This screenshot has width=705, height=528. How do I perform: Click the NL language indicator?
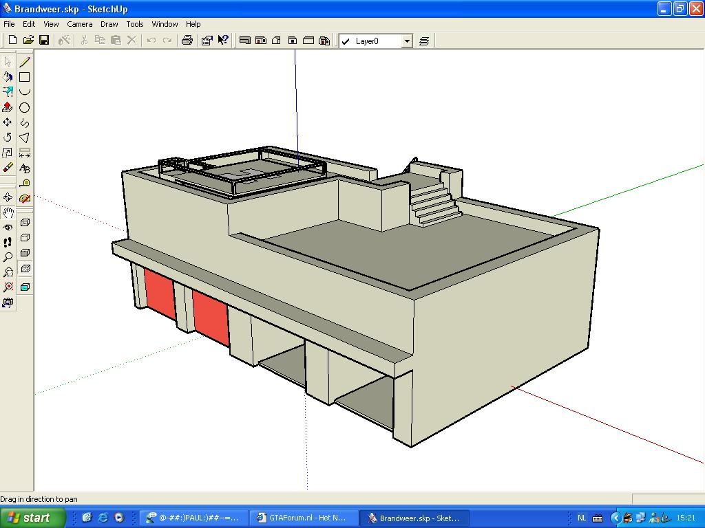(x=582, y=518)
